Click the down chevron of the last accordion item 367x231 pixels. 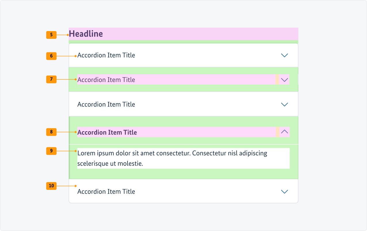coord(284,192)
